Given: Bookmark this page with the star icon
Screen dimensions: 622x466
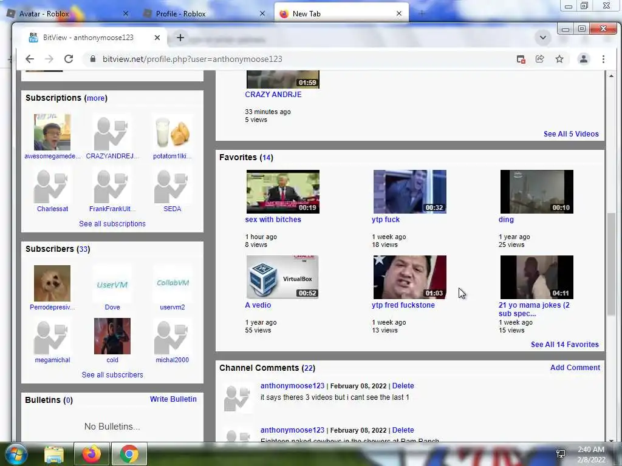Looking at the screenshot, I should click(559, 59).
